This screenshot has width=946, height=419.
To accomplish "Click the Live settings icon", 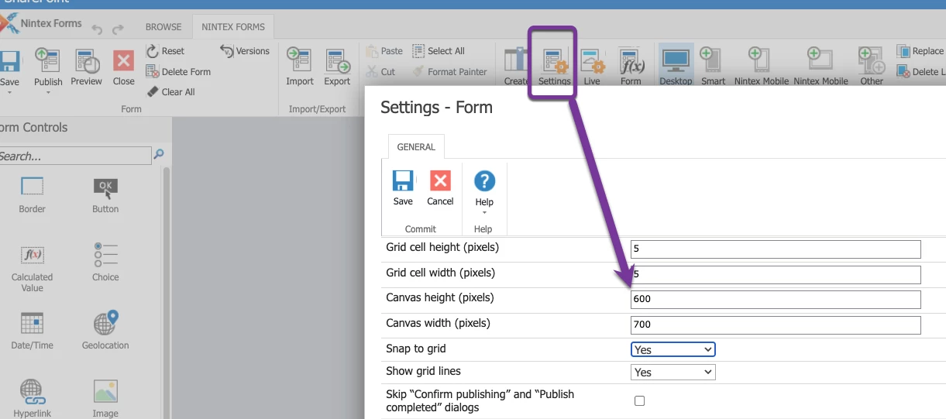I will 592,61.
